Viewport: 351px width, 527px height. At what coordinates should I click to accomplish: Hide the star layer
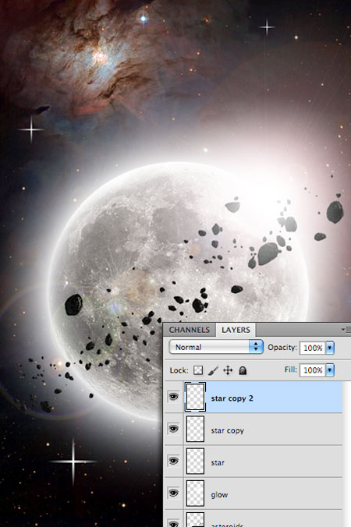coord(173,461)
